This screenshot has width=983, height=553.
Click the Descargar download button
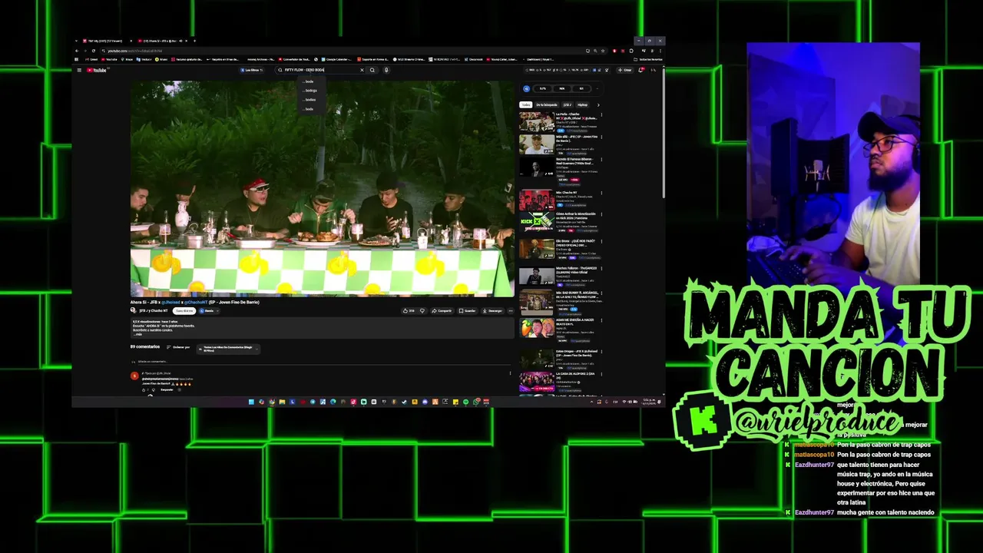491,310
